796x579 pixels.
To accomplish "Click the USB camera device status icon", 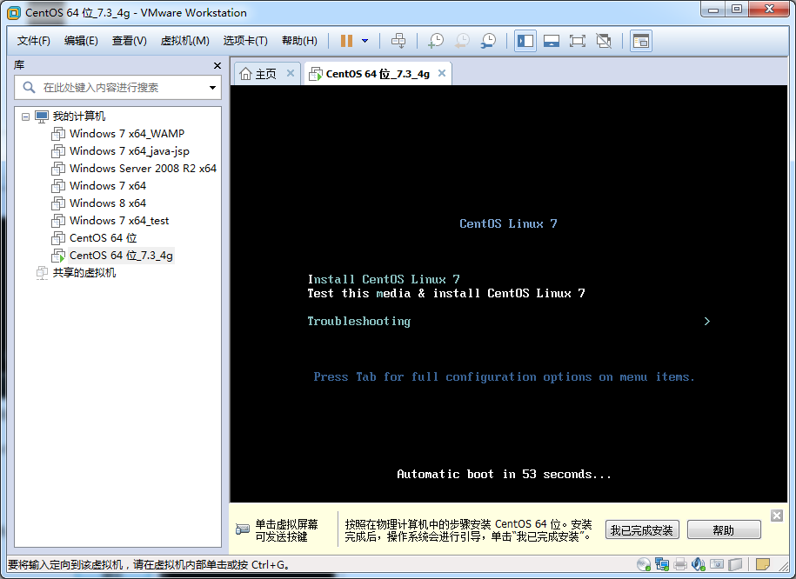I will click(x=717, y=563).
